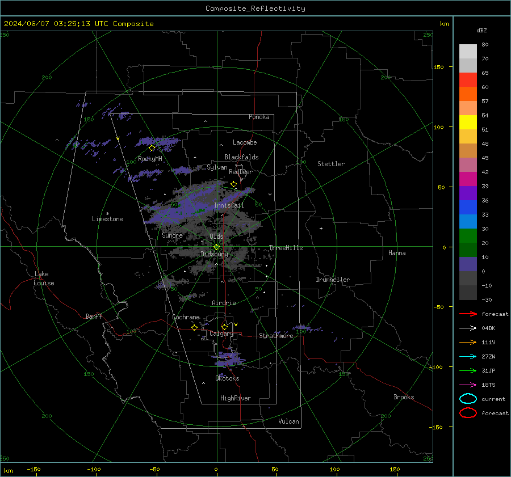Click the Stettler label

(331, 164)
